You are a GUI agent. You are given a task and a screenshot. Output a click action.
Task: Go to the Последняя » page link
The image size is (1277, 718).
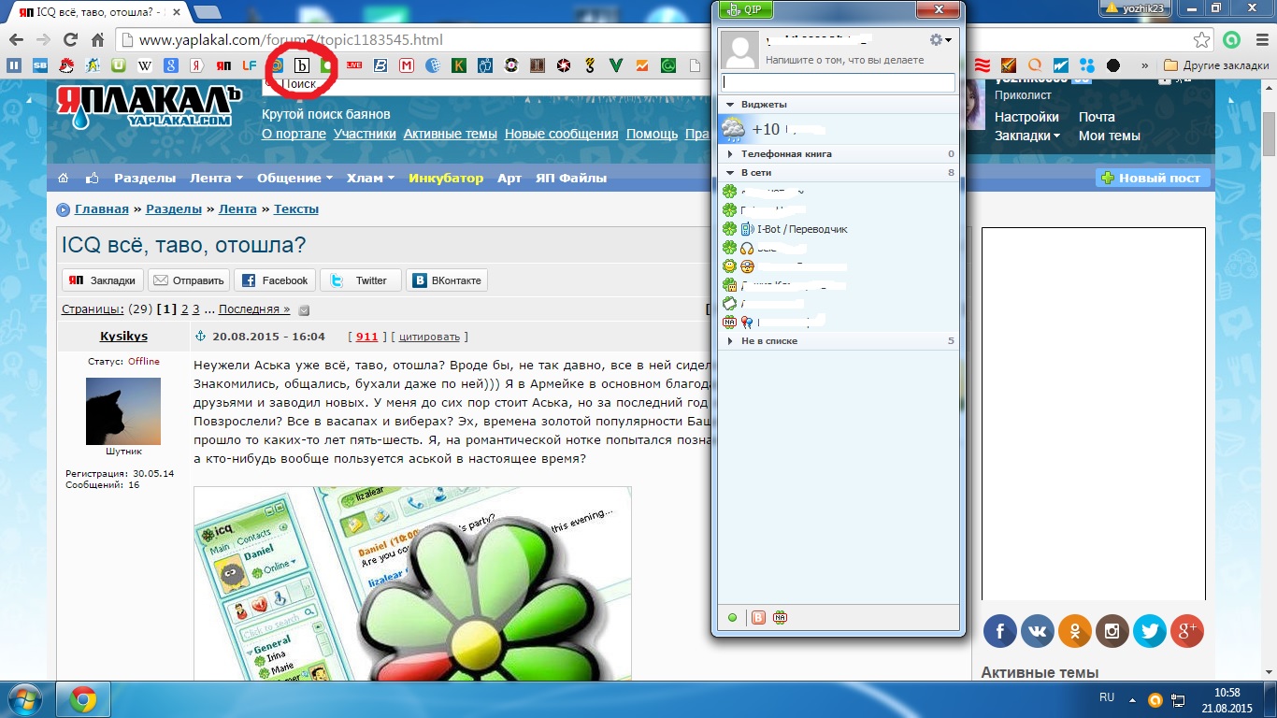click(x=254, y=309)
